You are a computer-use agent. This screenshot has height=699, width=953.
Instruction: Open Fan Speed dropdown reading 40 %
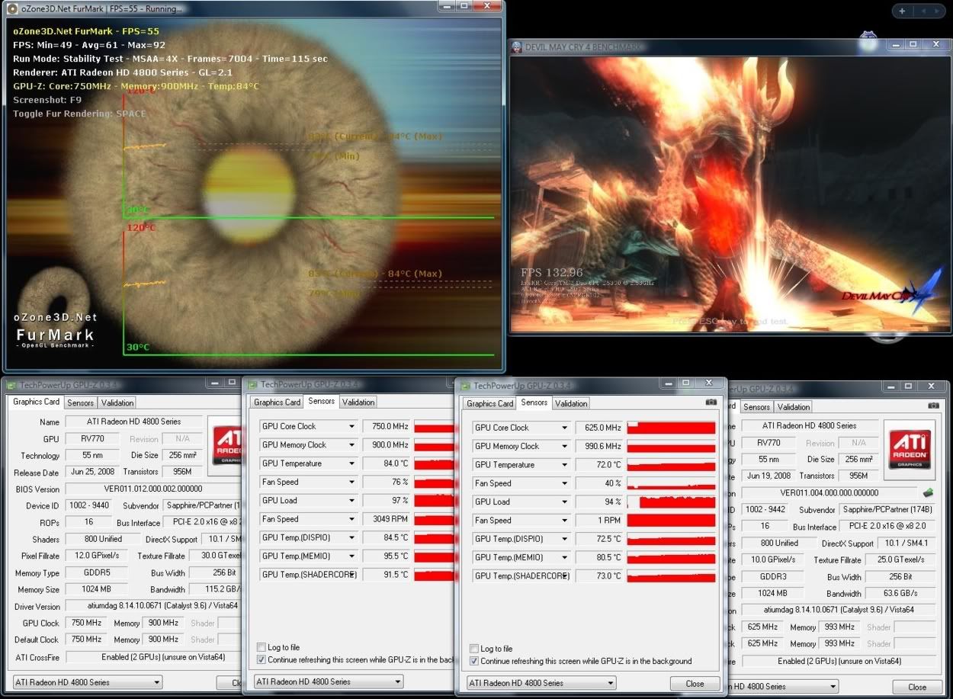tap(565, 483)
